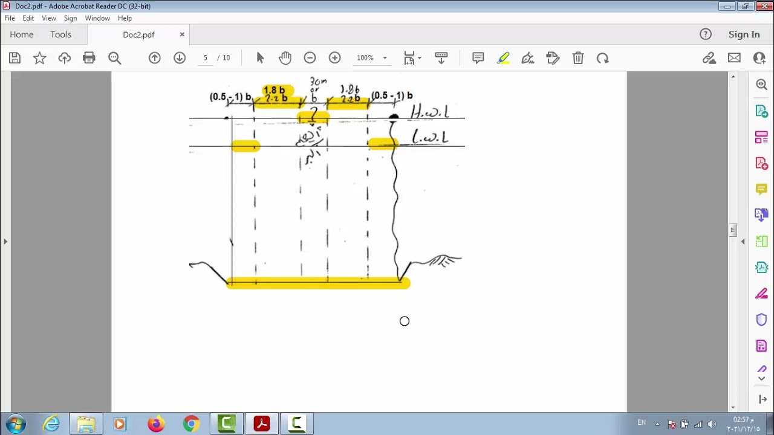Go to next page arrow
This screenshot has height=435, width=774.
[x=180, y=58]
